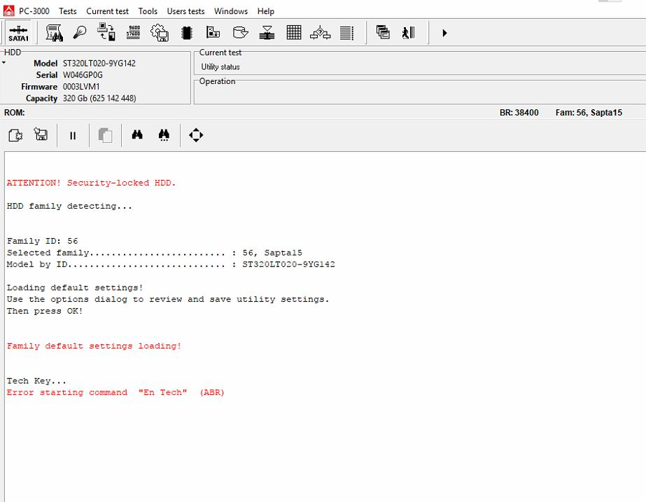Screen dimensions: 646x502
Task: Save the log using the floppy icon
Action: pyautogui.click(x=41, y=135)
